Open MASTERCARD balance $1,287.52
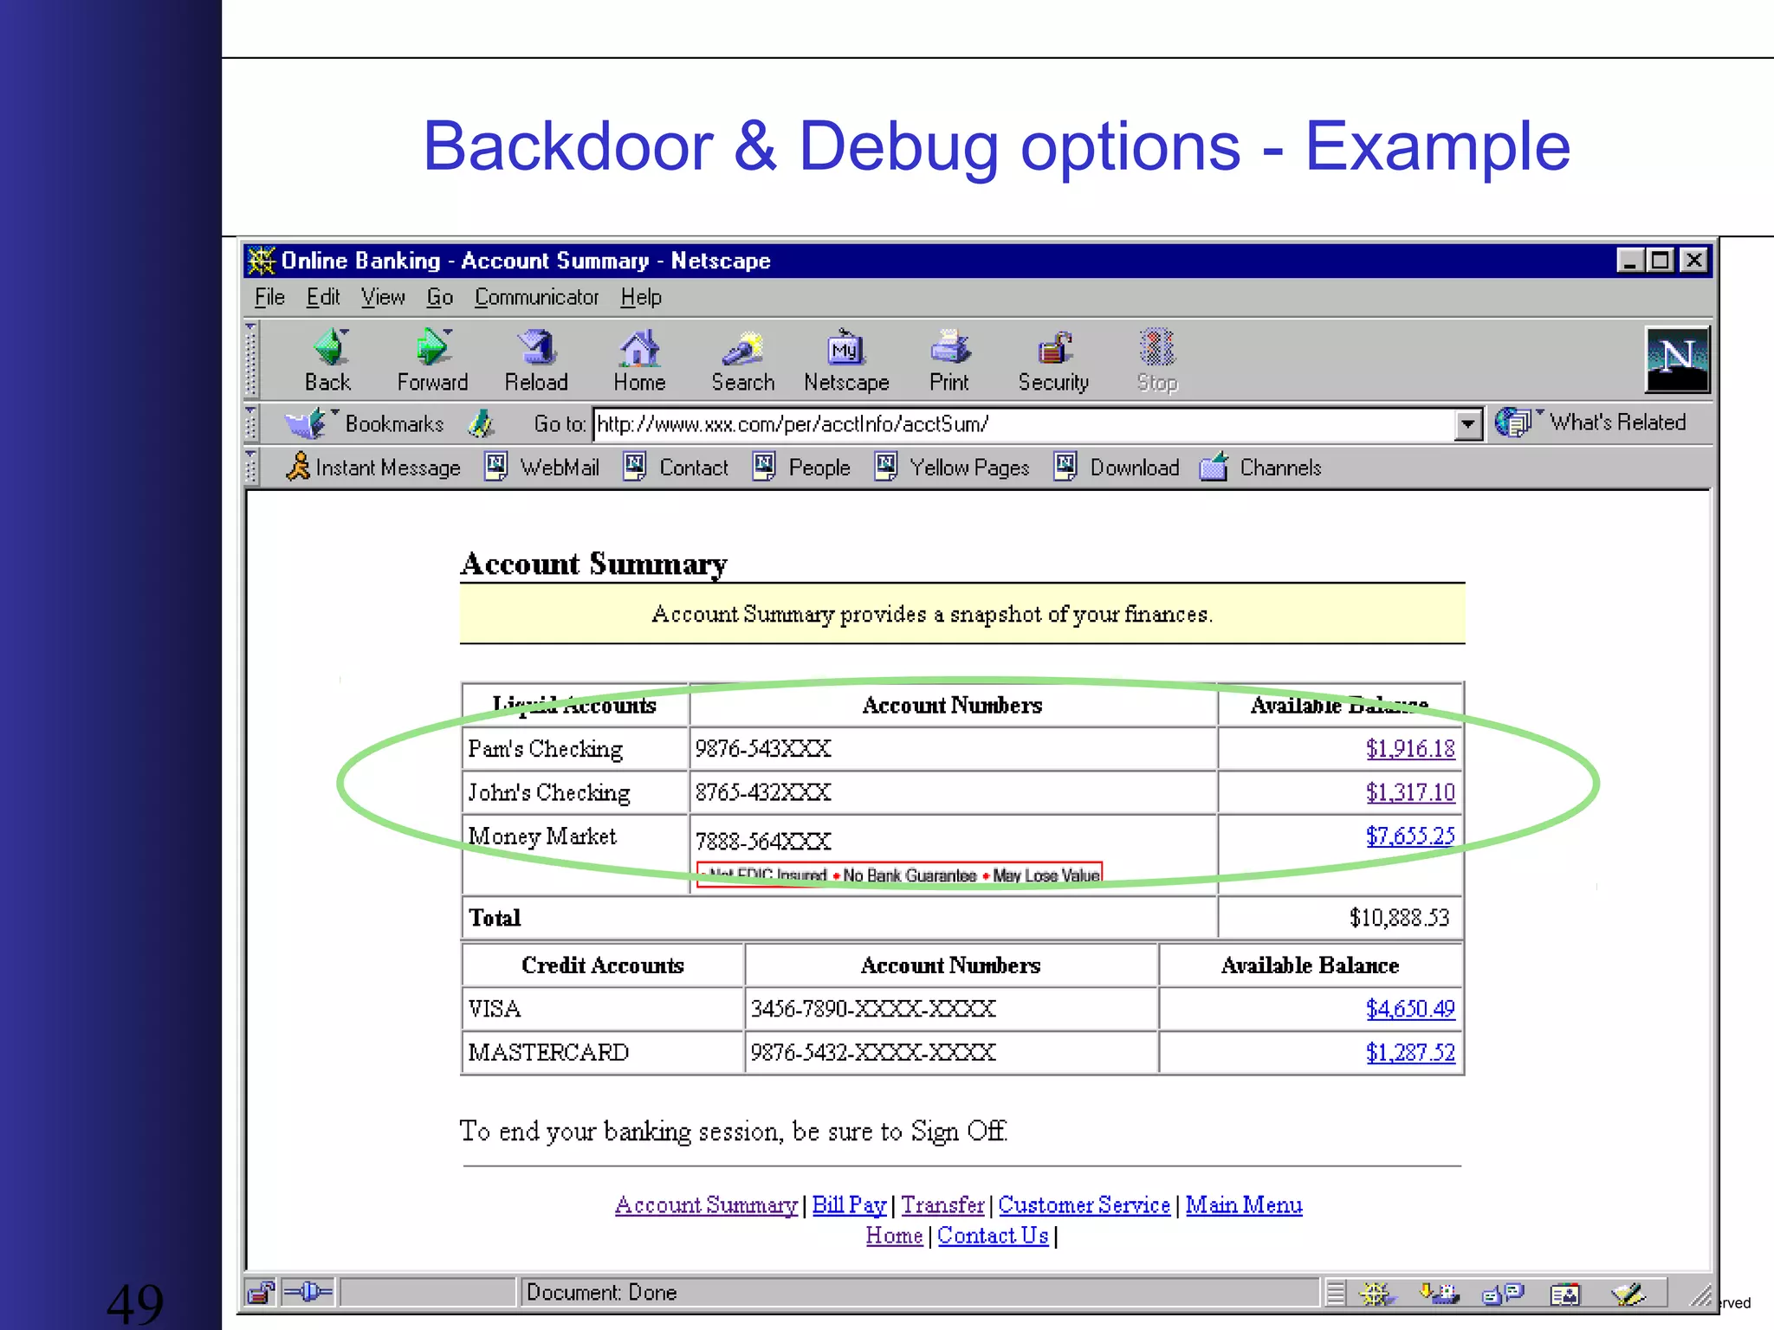 tap(1410, 1052)
